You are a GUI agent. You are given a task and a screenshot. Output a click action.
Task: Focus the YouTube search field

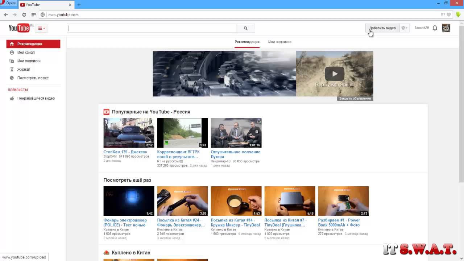tap(152, 28)
